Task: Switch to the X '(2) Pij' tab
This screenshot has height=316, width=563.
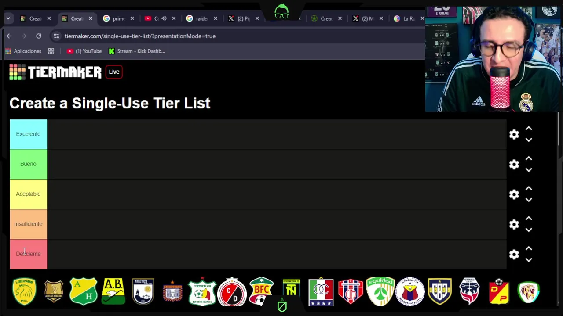Action: coord(243,18)
